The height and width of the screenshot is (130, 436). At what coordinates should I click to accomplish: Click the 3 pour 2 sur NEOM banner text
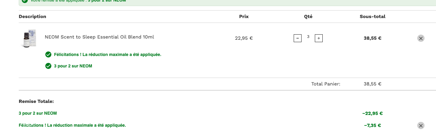click(107, 1)
